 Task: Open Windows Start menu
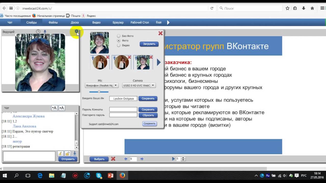(x=5, y=175)
